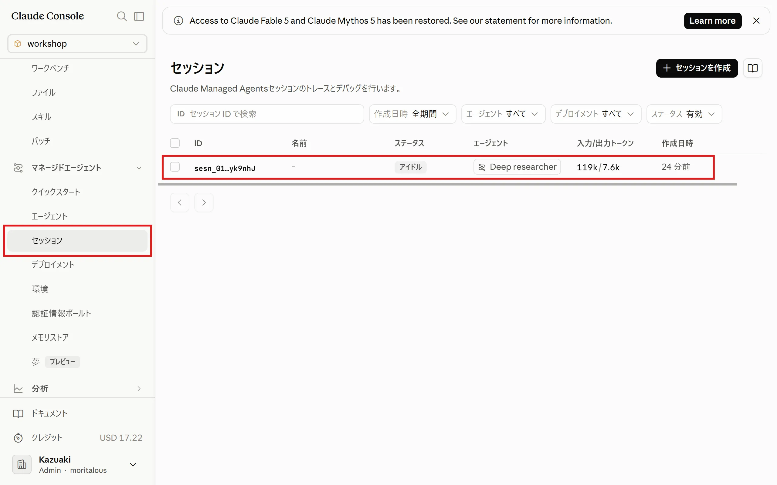This screenshot has width=777, height=485.
Task: Click the Deep researcher agent icon
Action: click(x=482, y=167)
